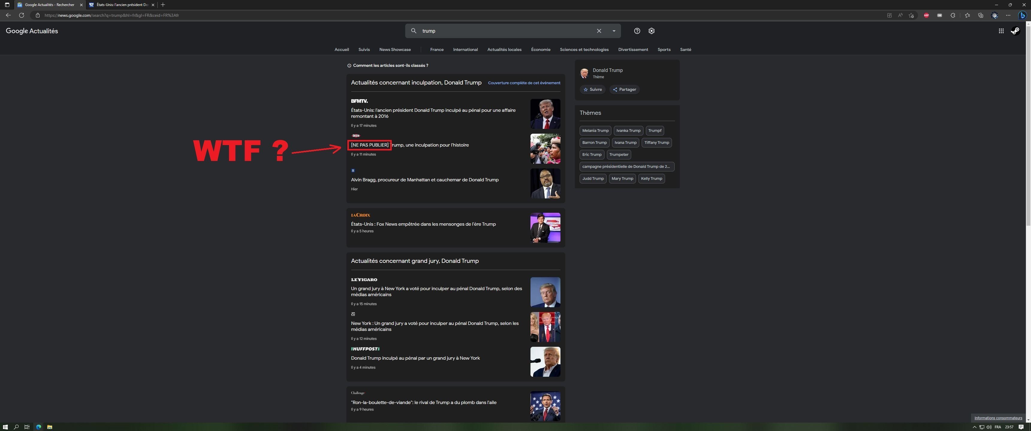Open the Économie section
This screenshot has width=1031, height=431.
(x=540, y=50)
